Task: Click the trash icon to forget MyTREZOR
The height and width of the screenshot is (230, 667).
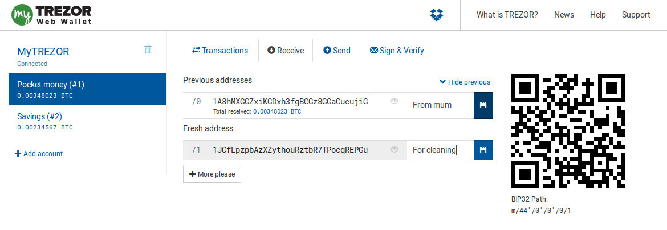Action: click(148, 49)
